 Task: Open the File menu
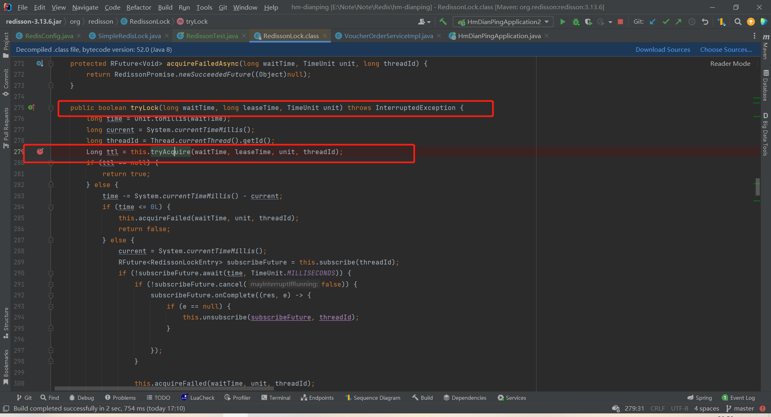tap(22, 7)
